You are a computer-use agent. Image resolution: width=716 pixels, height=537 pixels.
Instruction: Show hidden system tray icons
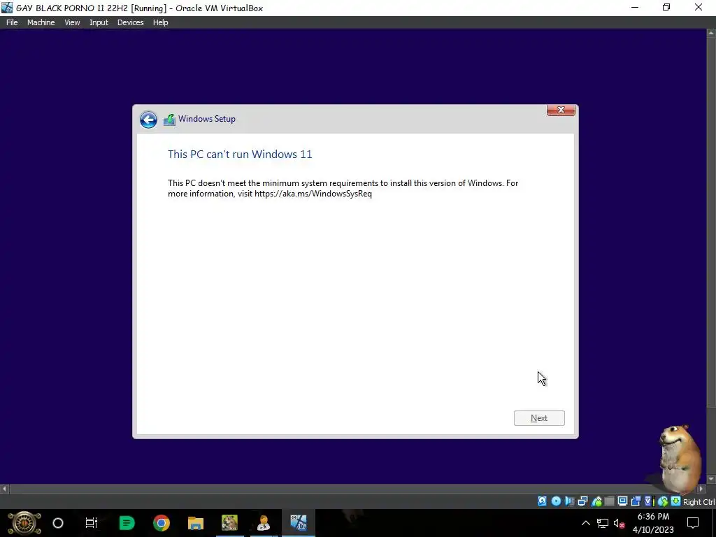(x=586, y=523)
